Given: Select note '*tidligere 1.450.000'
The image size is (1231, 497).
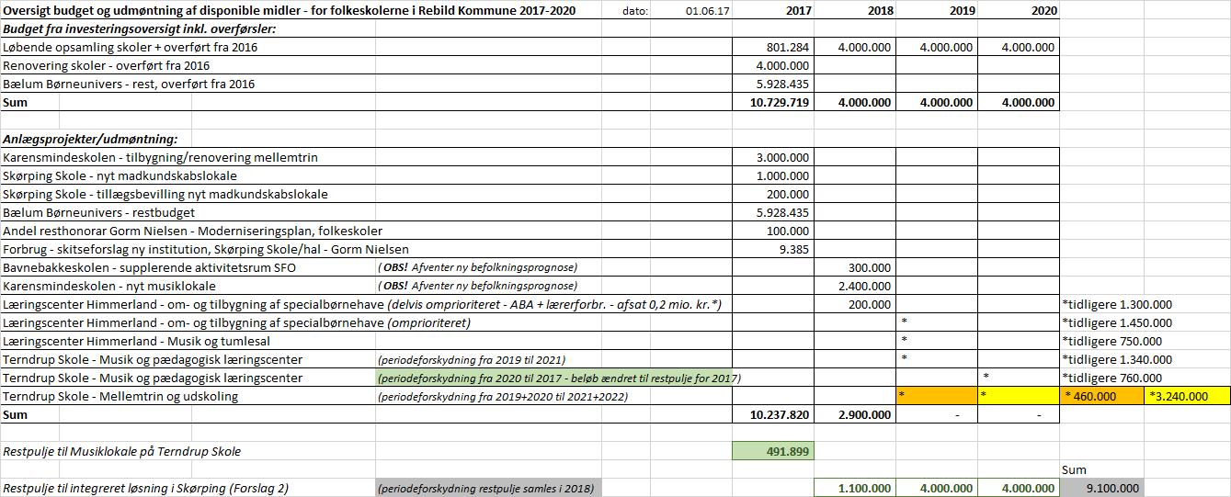Looking at the screenshot, I should 1117,322.
